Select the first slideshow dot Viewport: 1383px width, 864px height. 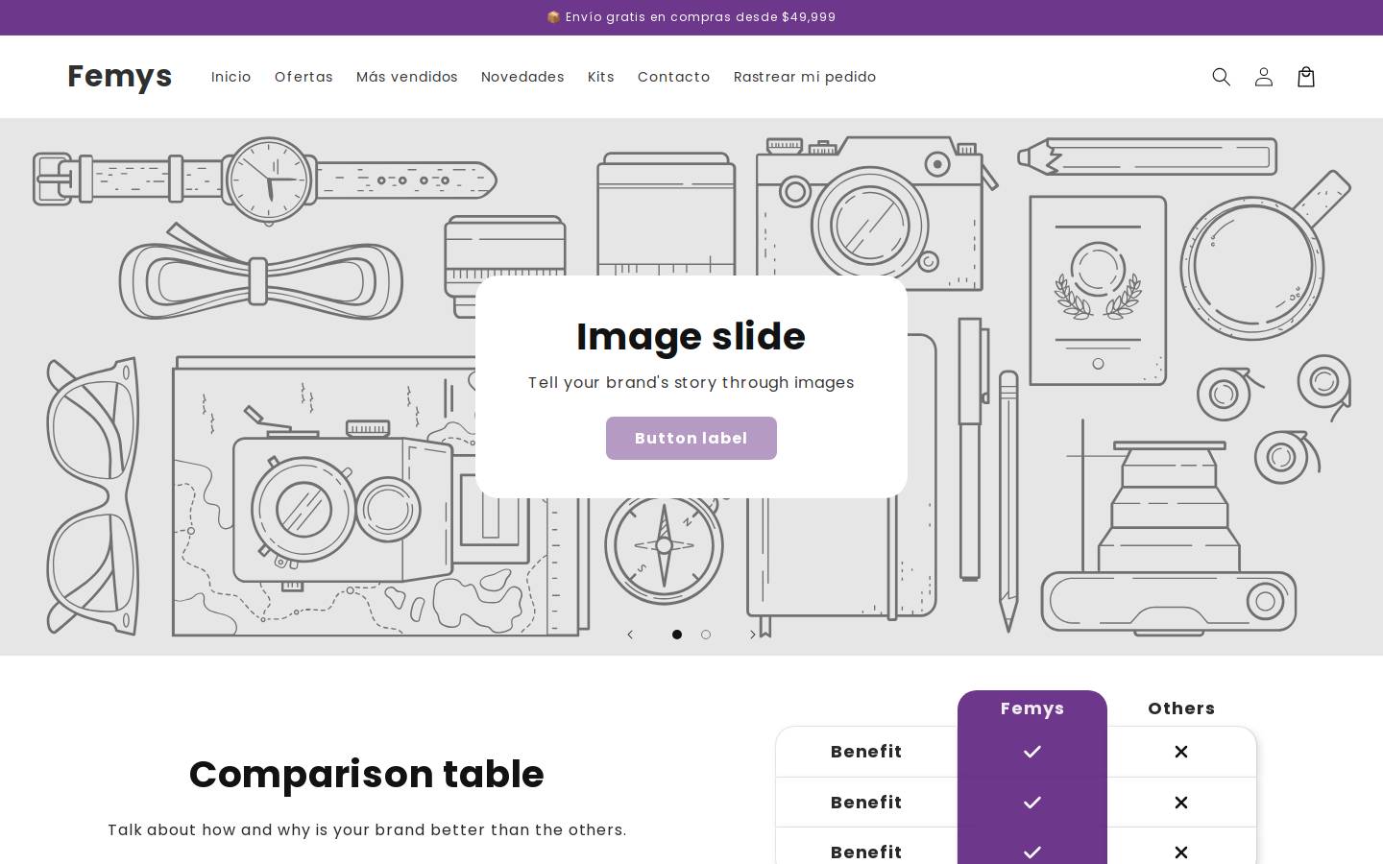pos(677,635)
